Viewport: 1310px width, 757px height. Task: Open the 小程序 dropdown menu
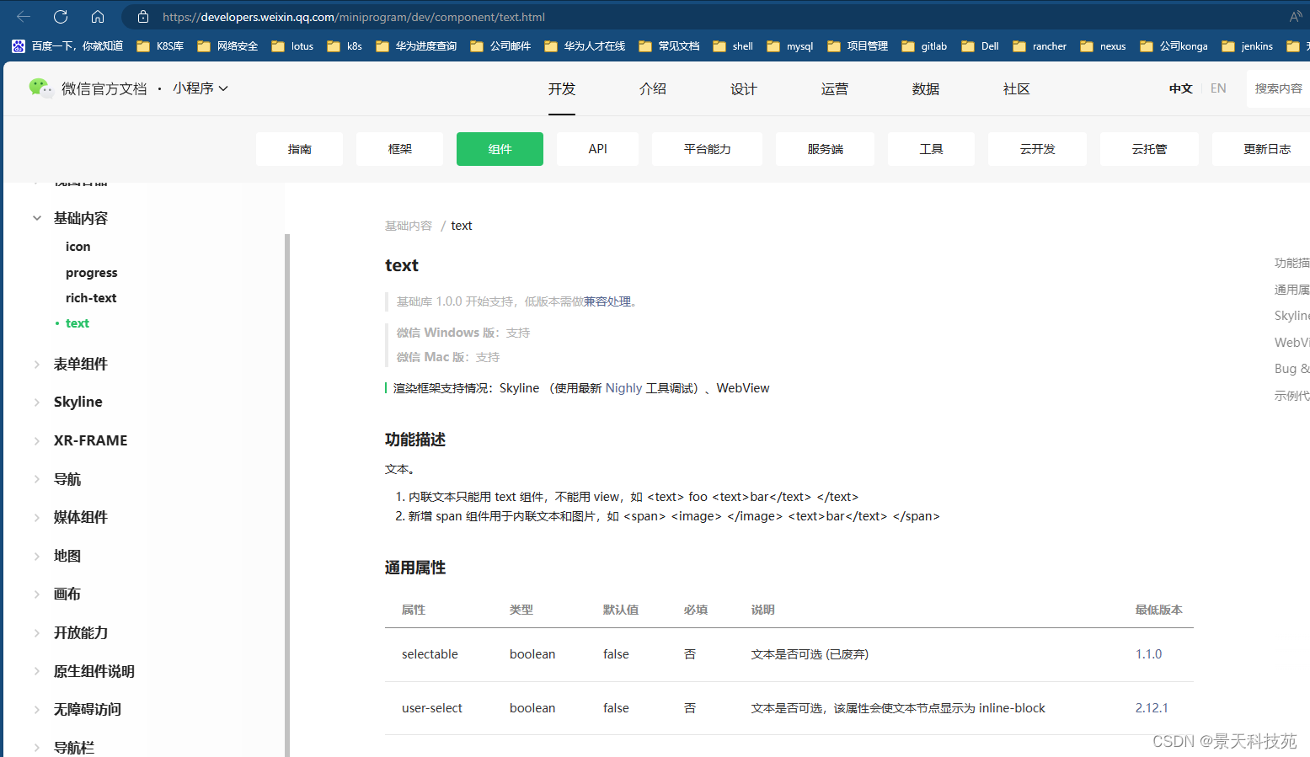201,88
